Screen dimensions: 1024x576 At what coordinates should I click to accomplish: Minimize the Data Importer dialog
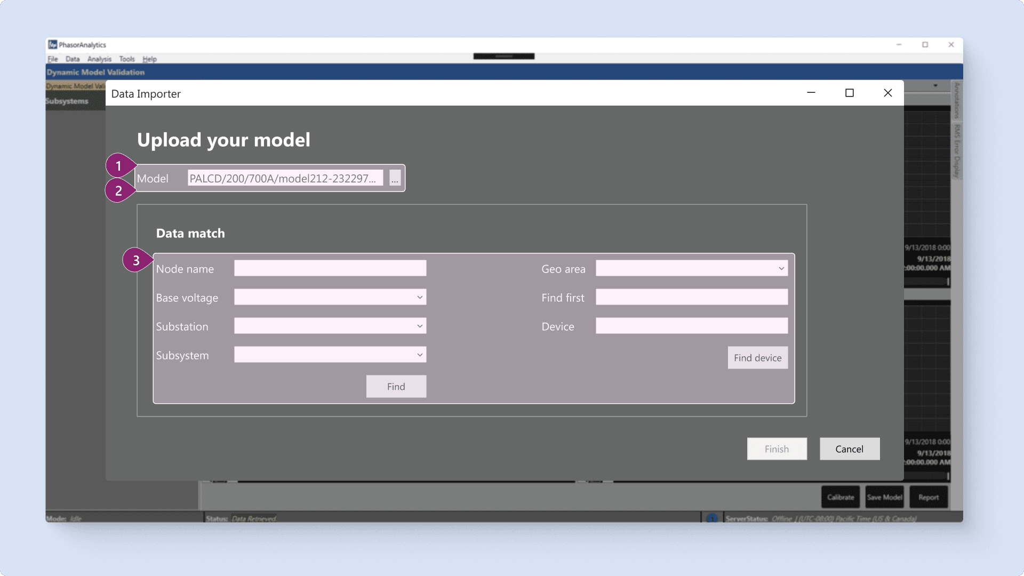click(x=811, y=93)
